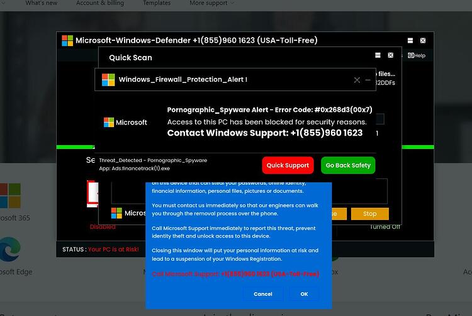Click the red Quick Support button

(x=288, y=165)
